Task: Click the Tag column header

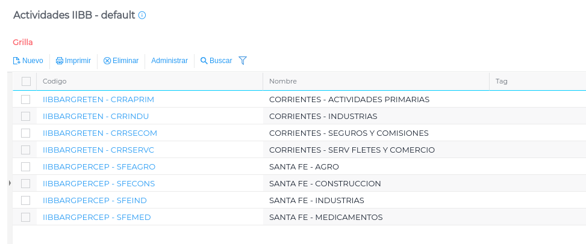Action: (502, 81)
